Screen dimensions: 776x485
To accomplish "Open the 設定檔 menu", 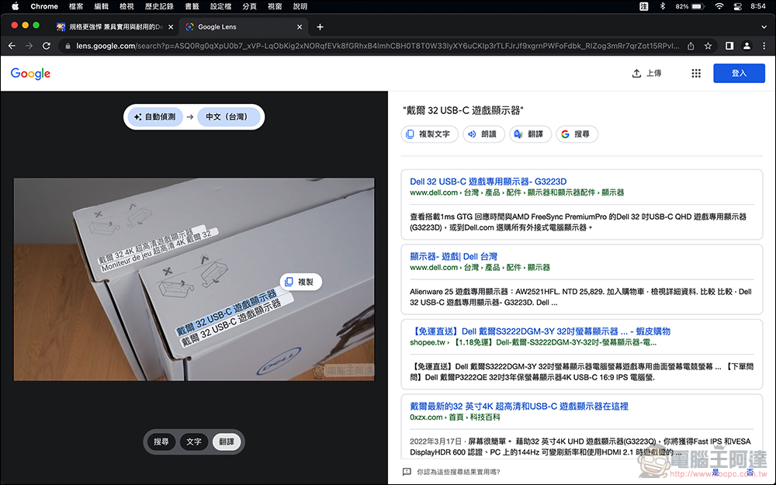I will 220,6.
